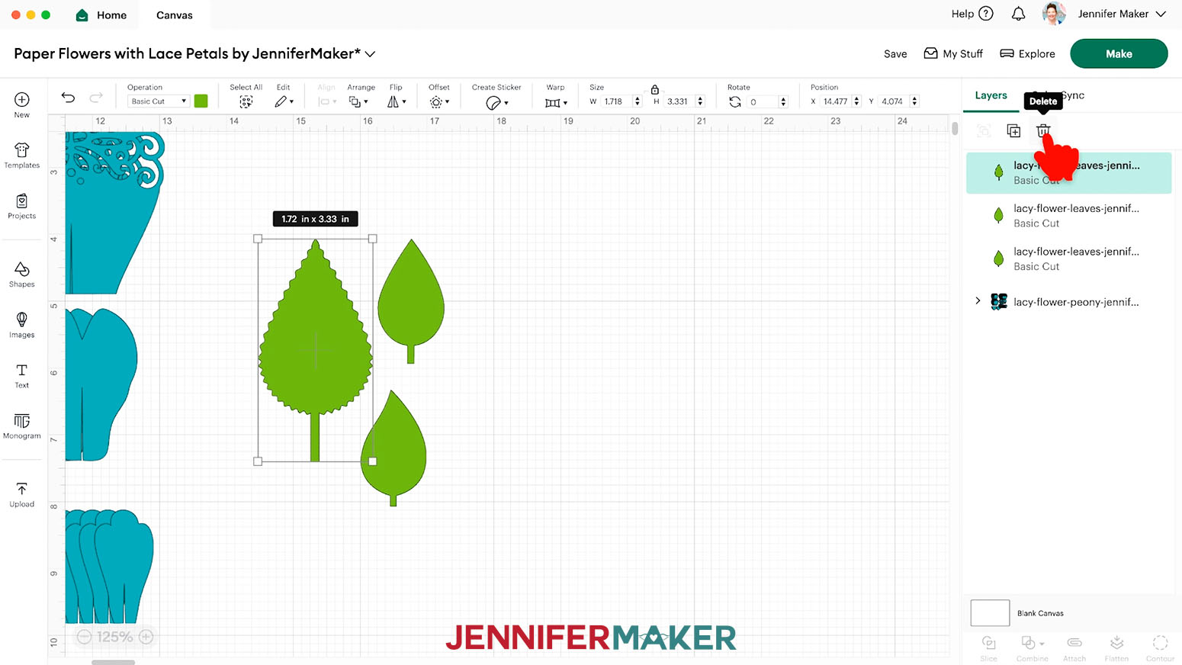Open the Help question mark

[986, 14]
